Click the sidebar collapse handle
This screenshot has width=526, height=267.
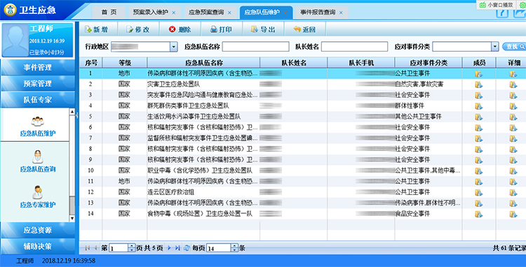click(x=77, y=115)
